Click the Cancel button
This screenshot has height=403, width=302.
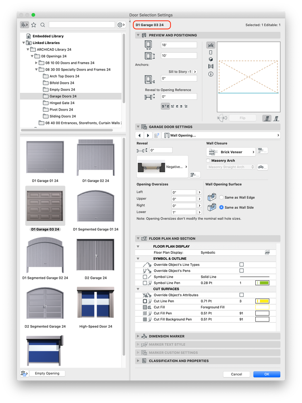coord(236,374)
